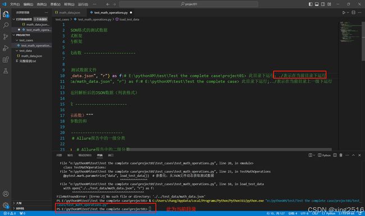Click unsaved dot on test_math_operations.py tab
Image resolution: width=365 pixels, height=216 pixels.
131,12
